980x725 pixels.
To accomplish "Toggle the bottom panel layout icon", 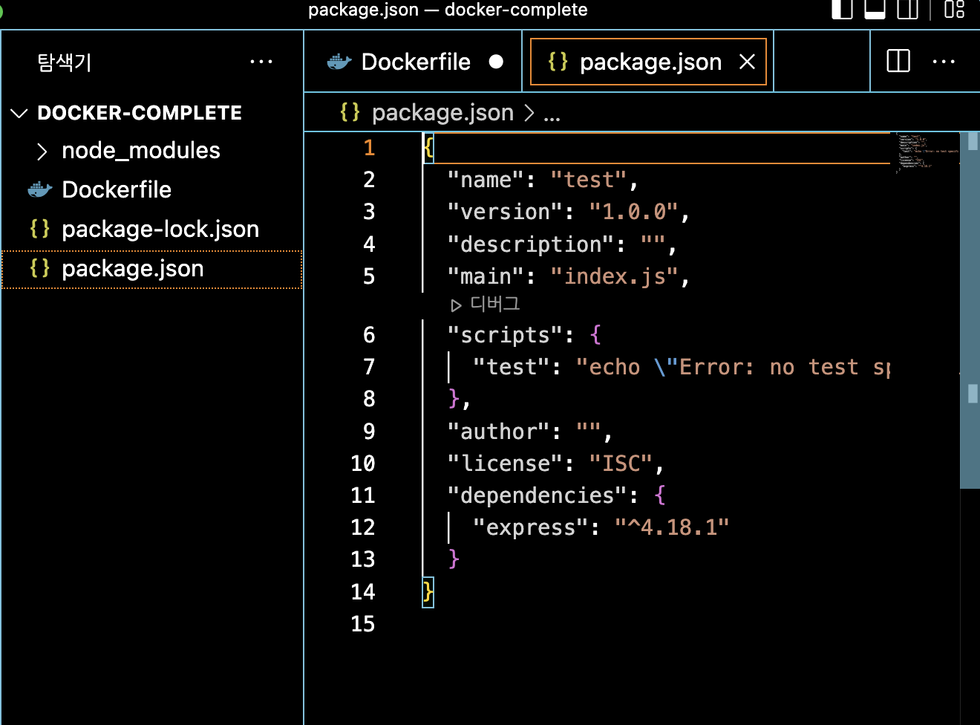I will pyautogui.click(x=875, y=9).
